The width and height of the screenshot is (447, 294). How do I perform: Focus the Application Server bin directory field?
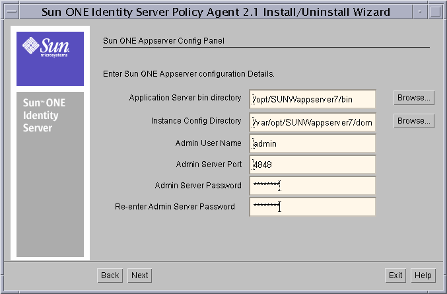pyautogui.click(x=312, y=99)
